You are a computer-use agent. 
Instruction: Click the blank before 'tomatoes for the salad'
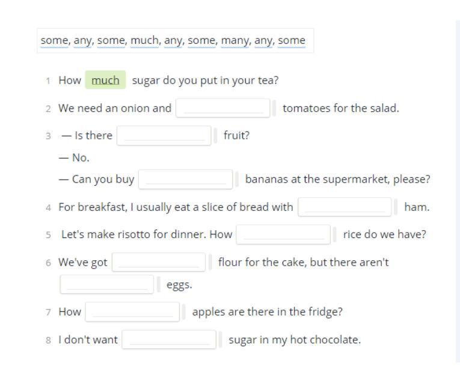coord(222,108)
